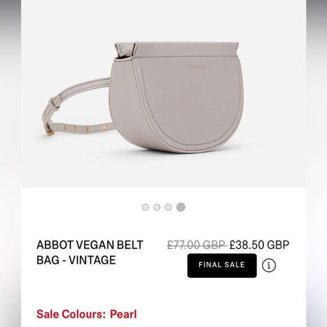This screenshot has height=327, width=327.
Task: Open the belt bag product image
Action: (163, 94)
